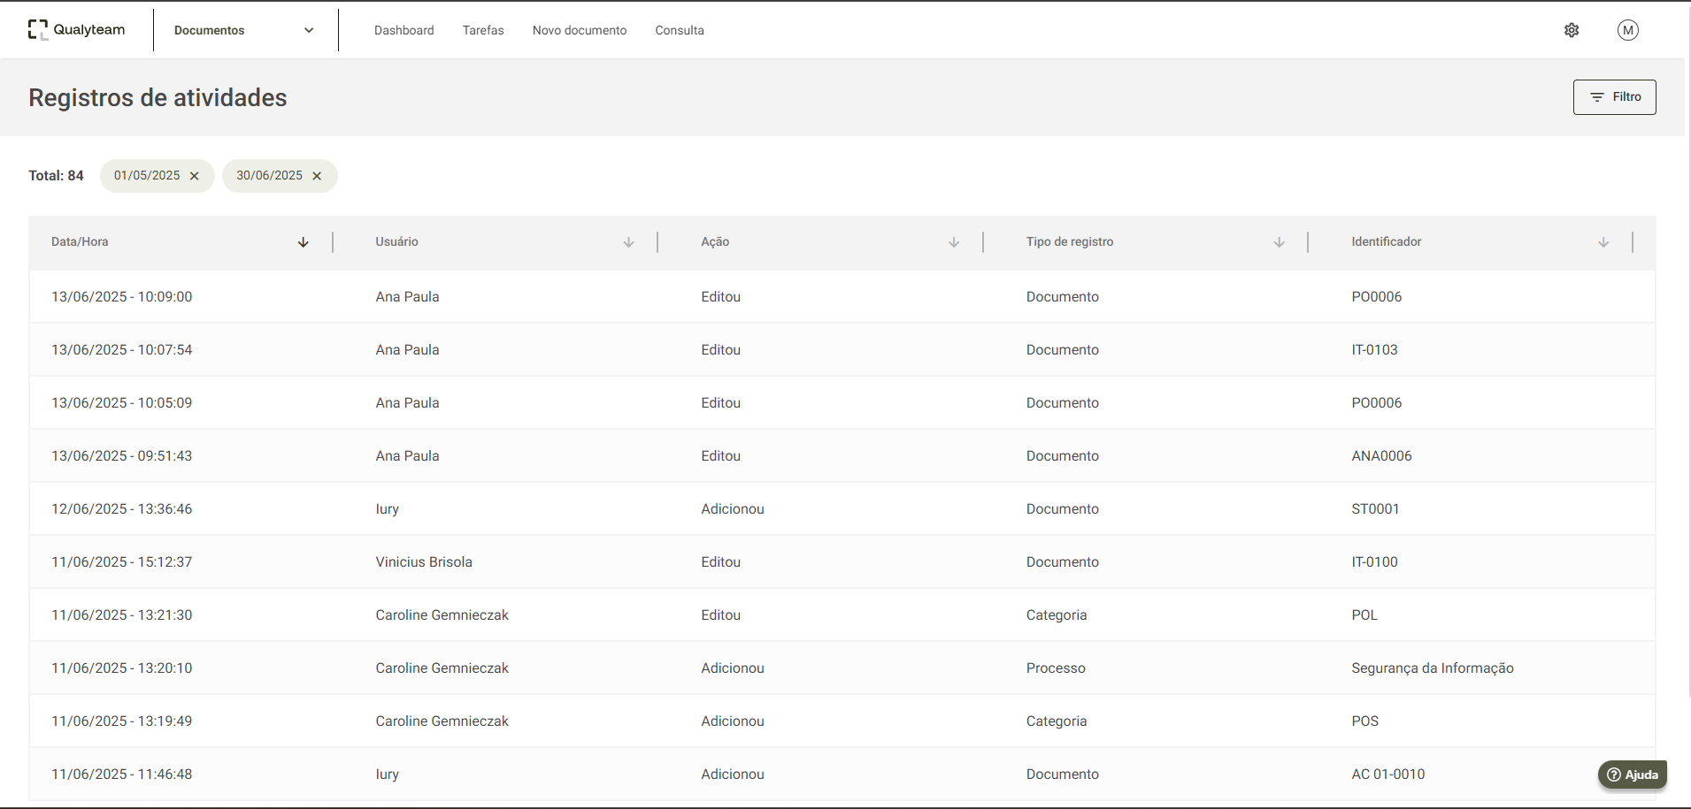Sort by Tipo de registro arrow icon
1691x809 pixels.
(x=1280, y=242)
